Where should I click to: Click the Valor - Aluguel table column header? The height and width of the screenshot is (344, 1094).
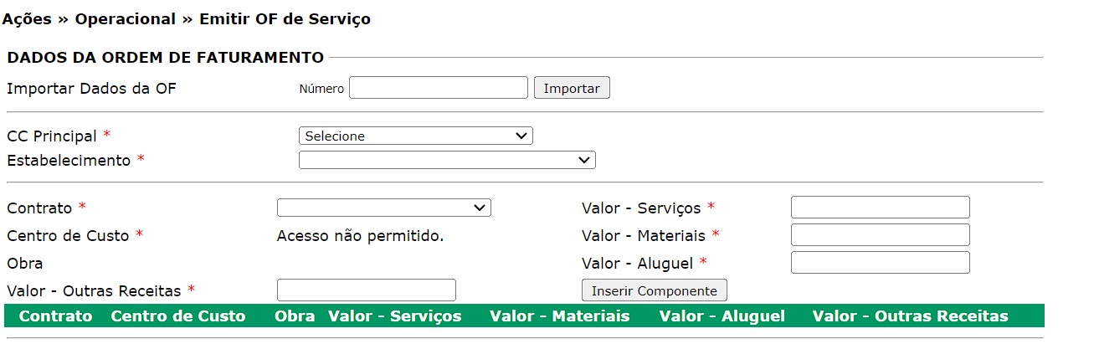tap(722, 316)
